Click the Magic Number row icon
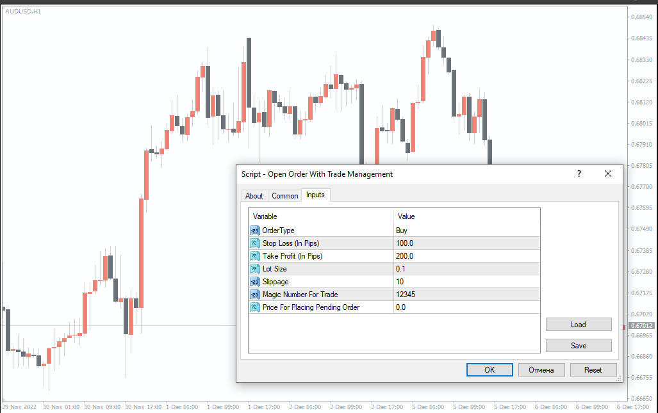Screen dimensions: 658x413 tap(255, 295)
